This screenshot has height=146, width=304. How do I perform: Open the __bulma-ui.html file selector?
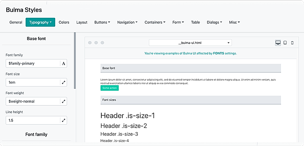point(190,42)
